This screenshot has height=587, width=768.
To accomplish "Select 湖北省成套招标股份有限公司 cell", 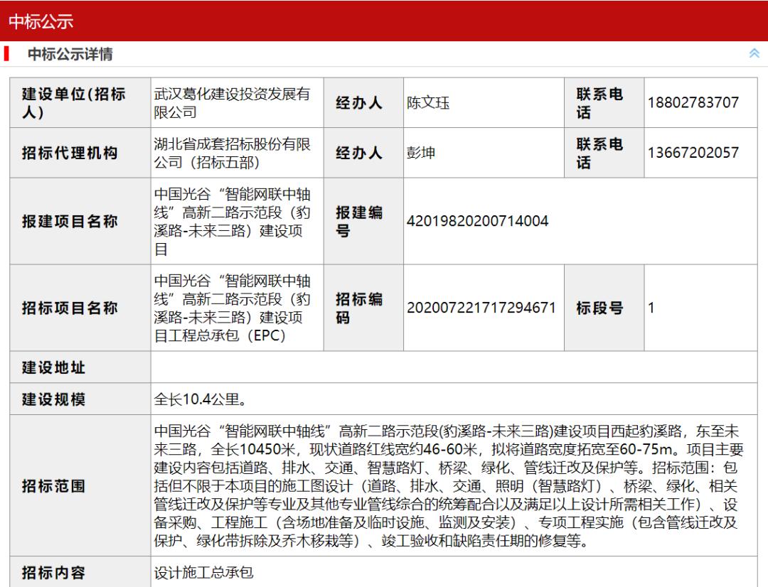I will click(x=237, y=153).
